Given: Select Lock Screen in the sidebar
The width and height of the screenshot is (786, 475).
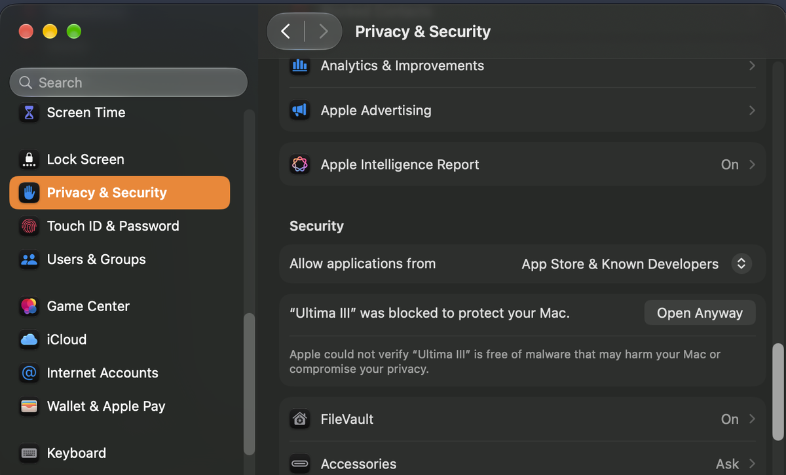Looking at the screenshot, I should [120, 159].
